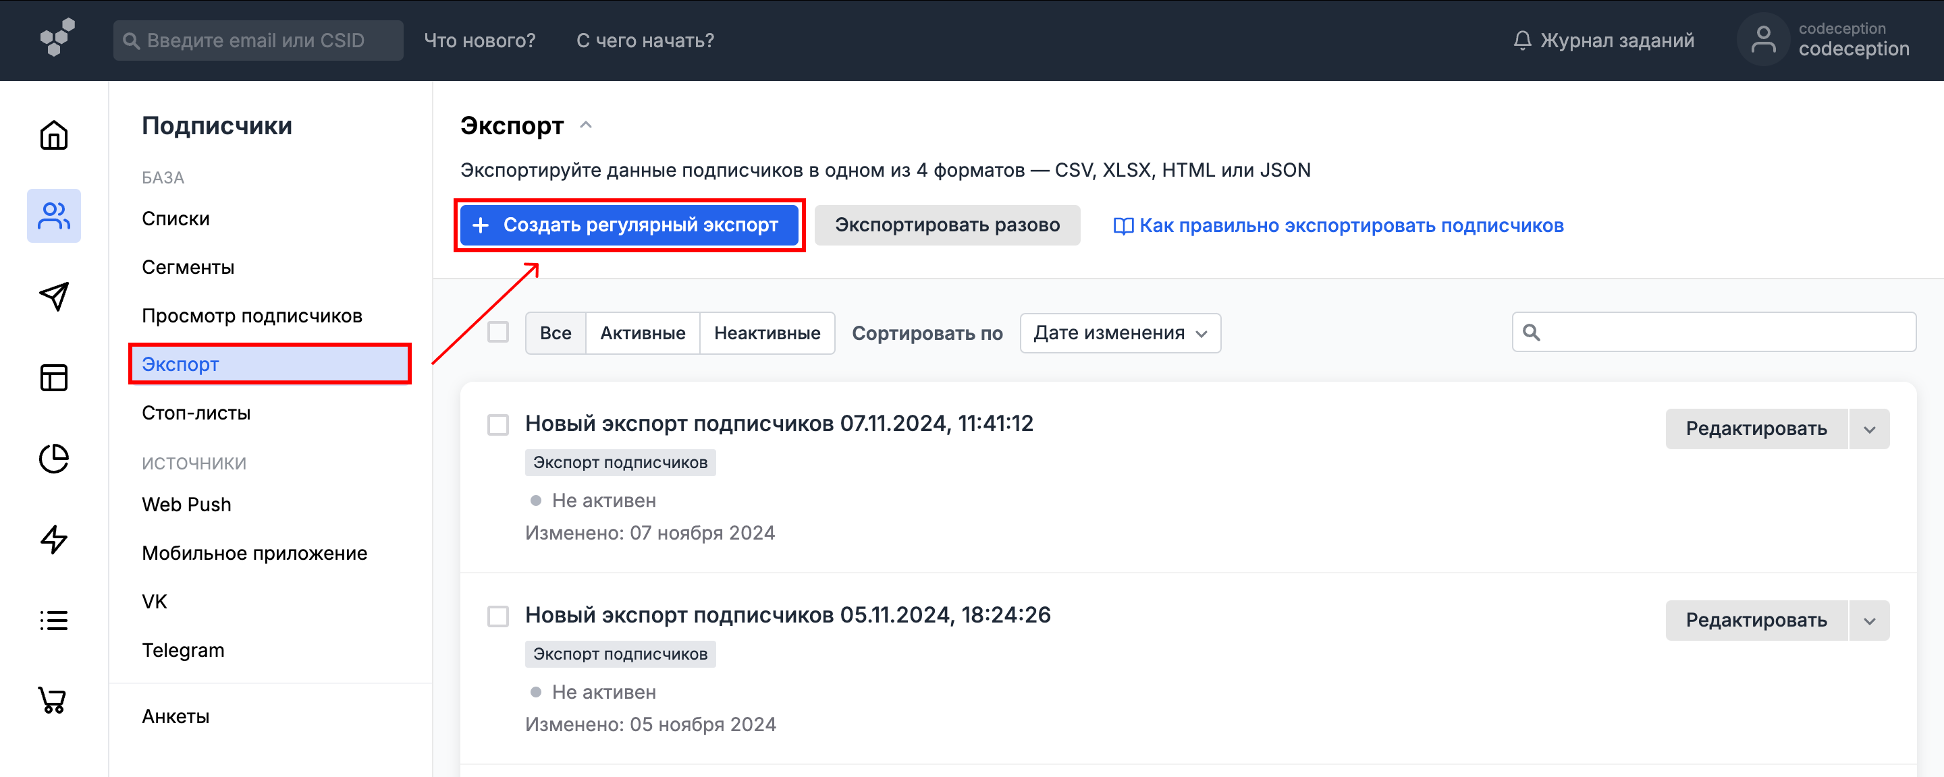
Task: Click the lightning bolt automation icon
Action: coord(53,540)
